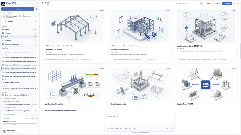Click the /eng-rfem-create-model command
Image resolution: width=241 pixels, height=135 pixels.
(54, 60)
